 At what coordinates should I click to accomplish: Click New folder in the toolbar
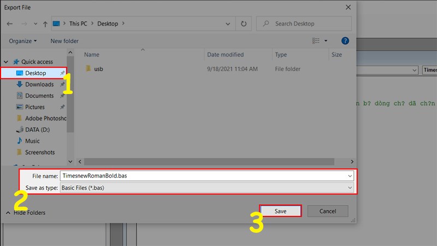pyautogui.click(x=64, y=41)
